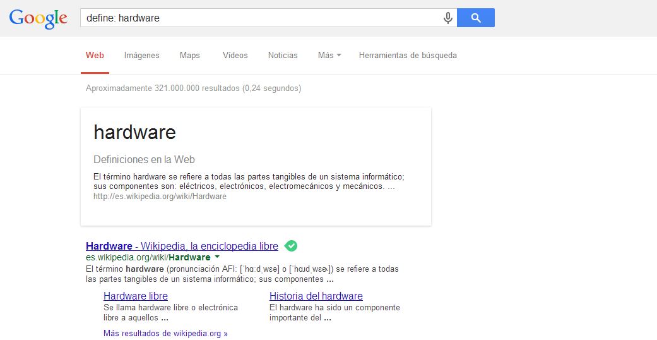The height and width of the screenshot is (340, 657).
Task: Click the snippet with 'pronunciación AFI'
Action: (242, 274)
